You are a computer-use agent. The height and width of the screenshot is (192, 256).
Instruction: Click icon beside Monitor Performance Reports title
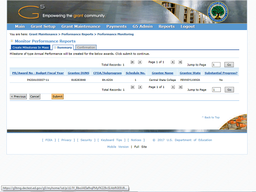12,41
